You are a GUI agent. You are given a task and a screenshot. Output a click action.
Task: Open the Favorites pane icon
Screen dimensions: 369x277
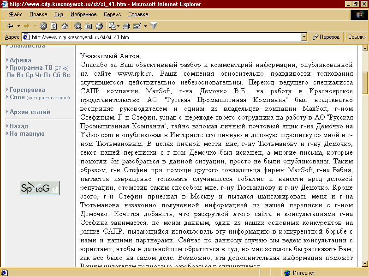pos(89,26)
